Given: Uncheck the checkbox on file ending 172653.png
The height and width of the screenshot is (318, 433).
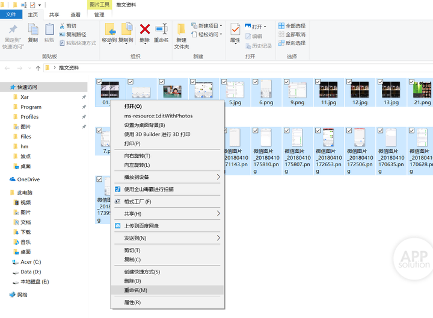Looking at the screenshot, I should [x=318, y=131].
